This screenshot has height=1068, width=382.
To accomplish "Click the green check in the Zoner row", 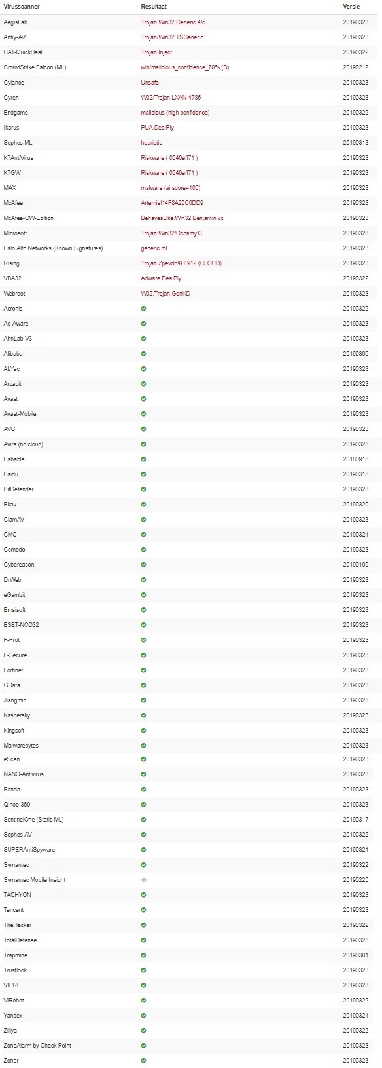I will 143,1060.
